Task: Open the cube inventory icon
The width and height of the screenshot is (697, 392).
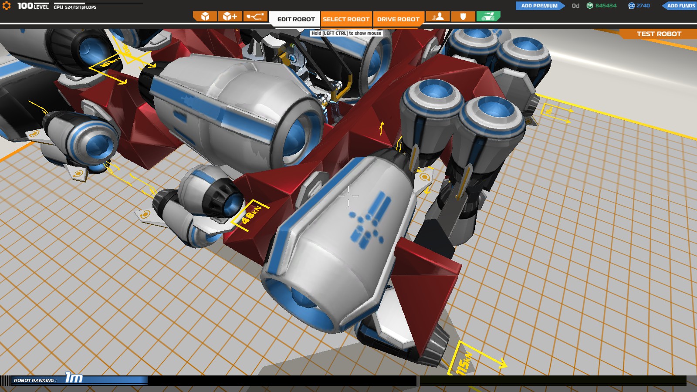Action: click(x=205, y=17)
